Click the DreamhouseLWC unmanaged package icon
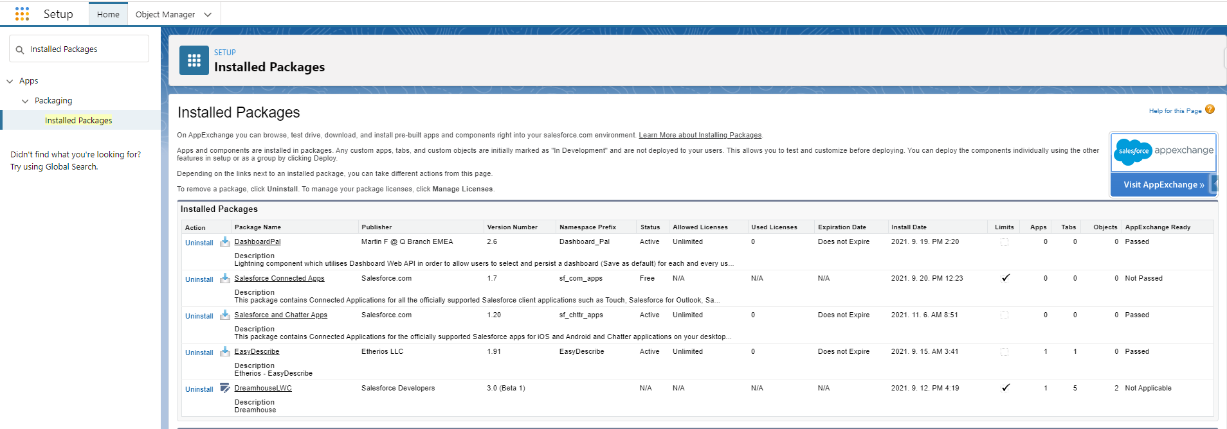 pos(225,388)
